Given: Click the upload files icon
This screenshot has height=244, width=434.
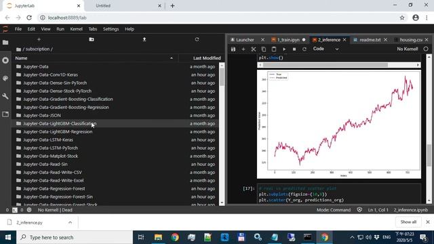Looking at the screenshot, I should [x=144, y=39].
